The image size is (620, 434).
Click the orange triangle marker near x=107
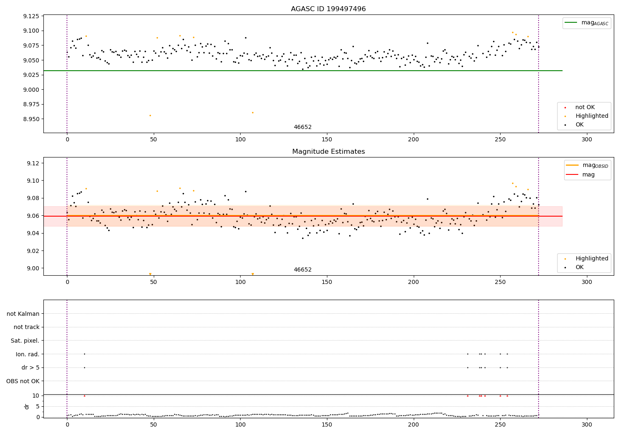[x=253, y=274]
